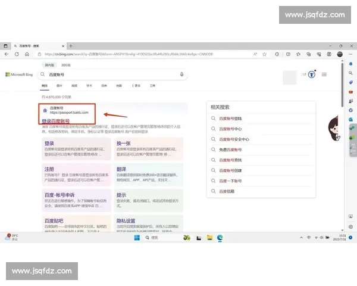Expand the 更多 search categories menu
The height and width of the screenshot is (286, 357).
coord(136,86)
